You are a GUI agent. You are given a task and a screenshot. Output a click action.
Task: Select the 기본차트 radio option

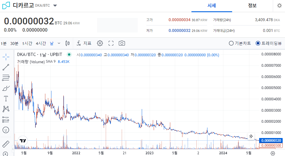240,43
